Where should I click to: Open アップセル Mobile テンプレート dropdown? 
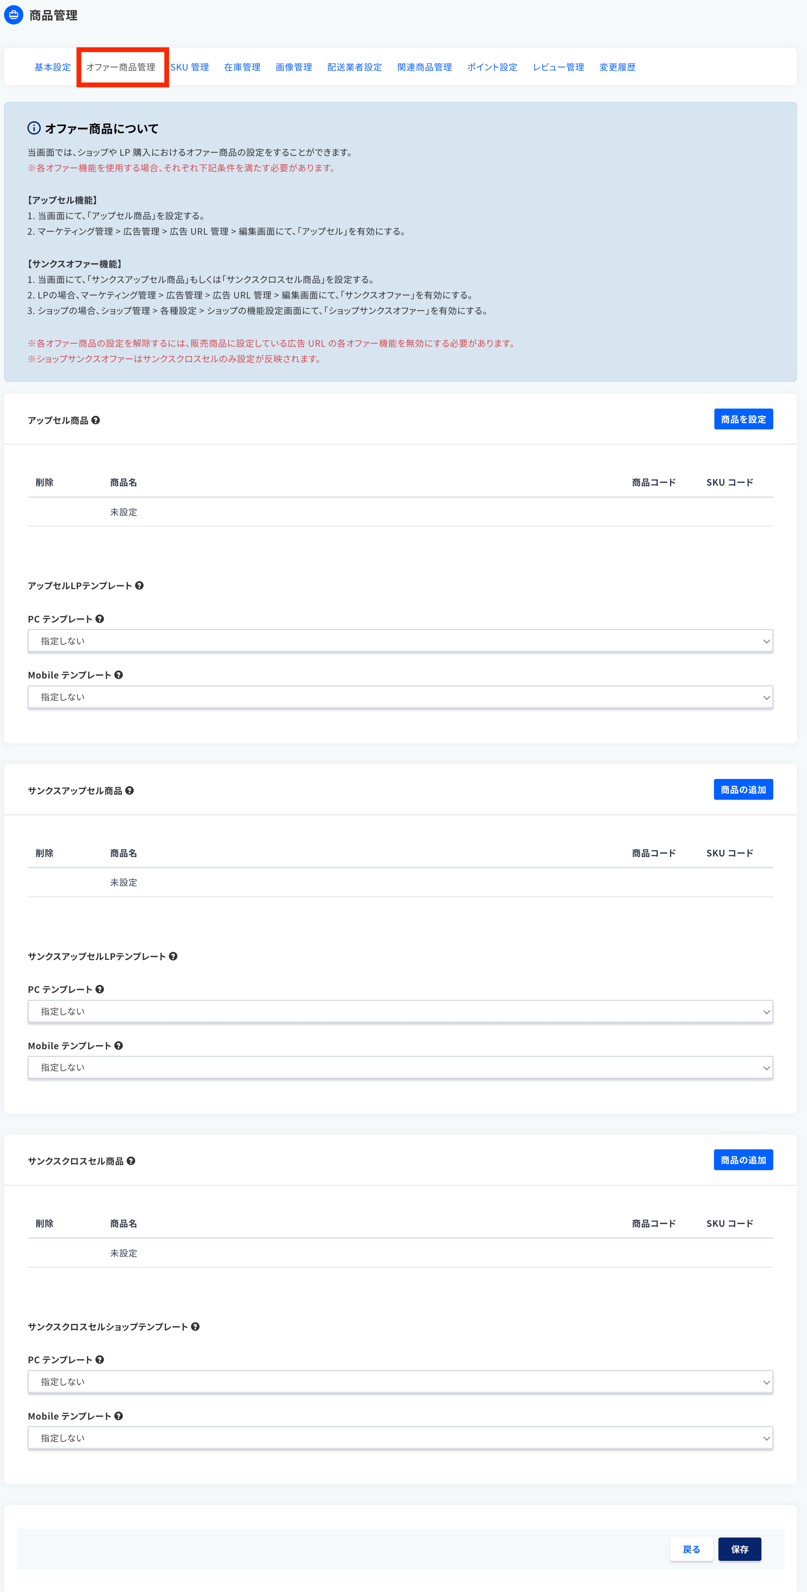400,697
